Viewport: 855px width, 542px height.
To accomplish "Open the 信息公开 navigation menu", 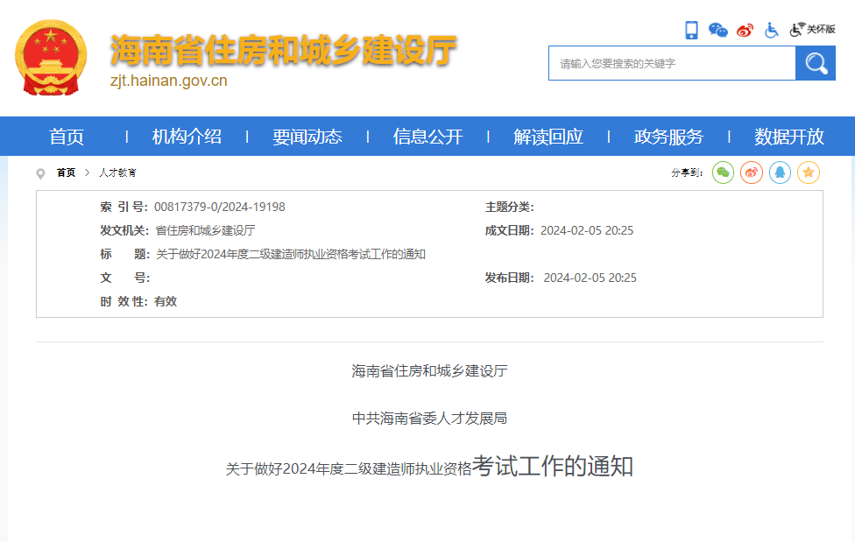I will [x=427, y=137].
